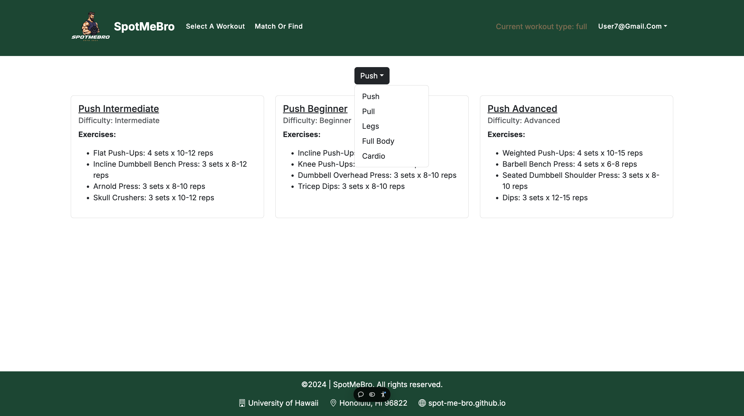
Task: Open the Select A Workout nav link
Action: pos(215,26)
